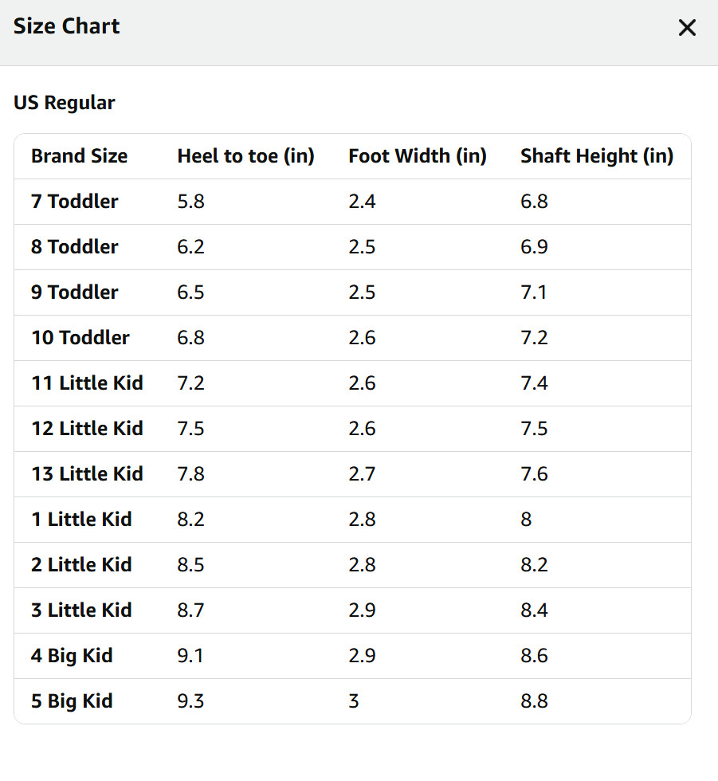This screenshot has height=781, width=718.
Task: Click the 3 Little Kid label
Action: 81,610
